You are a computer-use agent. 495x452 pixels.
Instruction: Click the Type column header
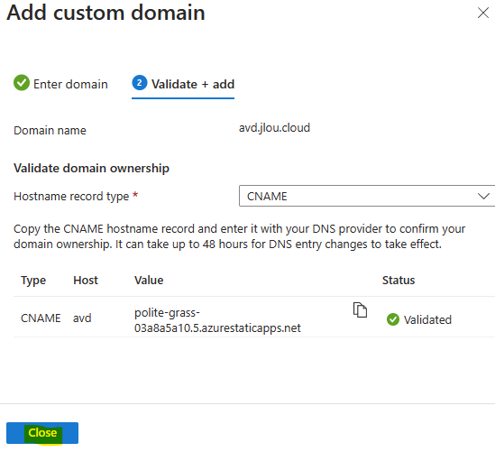[x=33, y=281]
